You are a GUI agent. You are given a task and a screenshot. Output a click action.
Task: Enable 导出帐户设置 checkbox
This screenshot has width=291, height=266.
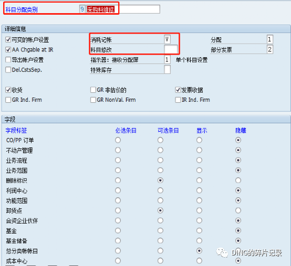(x=8, y=60)
